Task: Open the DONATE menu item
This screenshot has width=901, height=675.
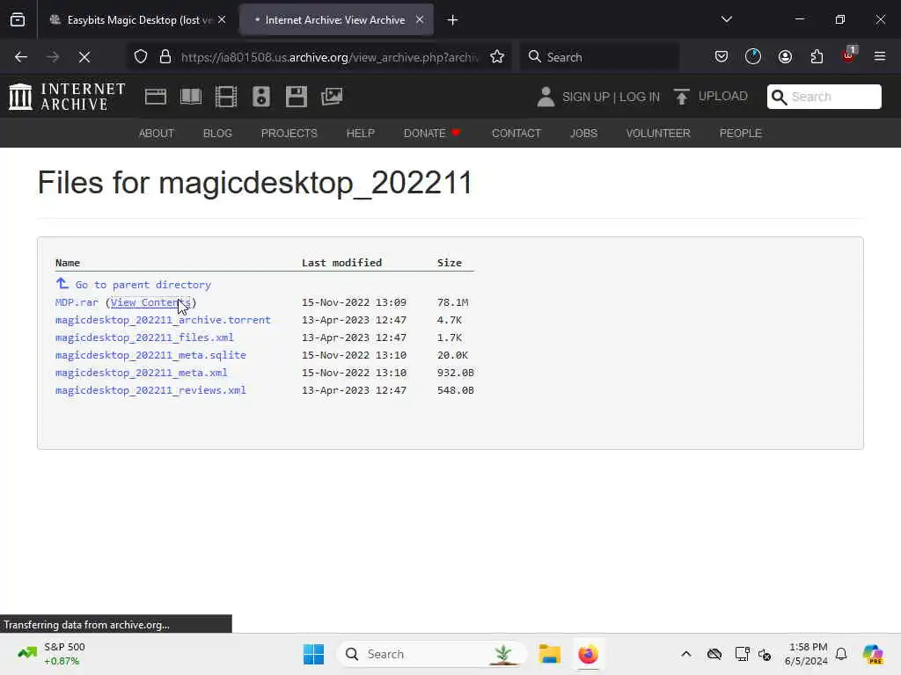Action: (432, 134)
